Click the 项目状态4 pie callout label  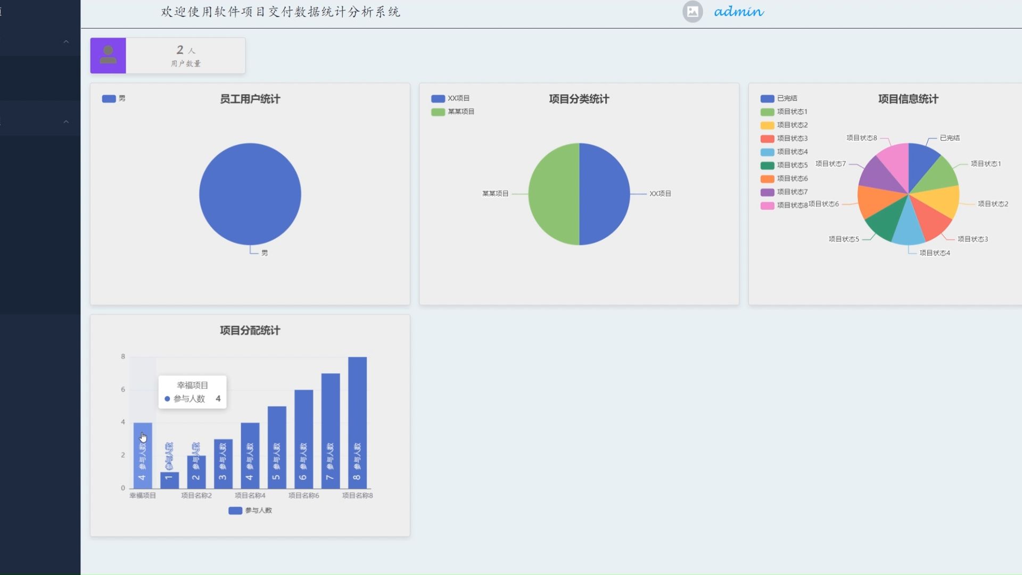935,253
